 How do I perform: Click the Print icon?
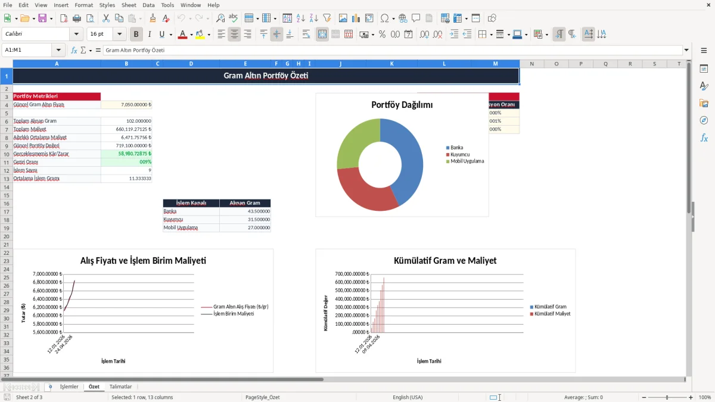click(x=76, y=18)
